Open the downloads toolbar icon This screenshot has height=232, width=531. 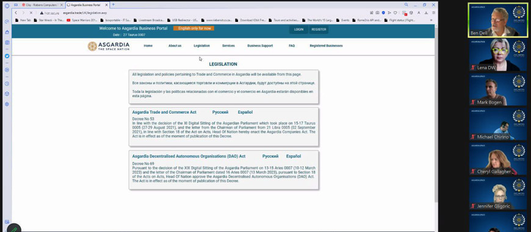[426, 13]
